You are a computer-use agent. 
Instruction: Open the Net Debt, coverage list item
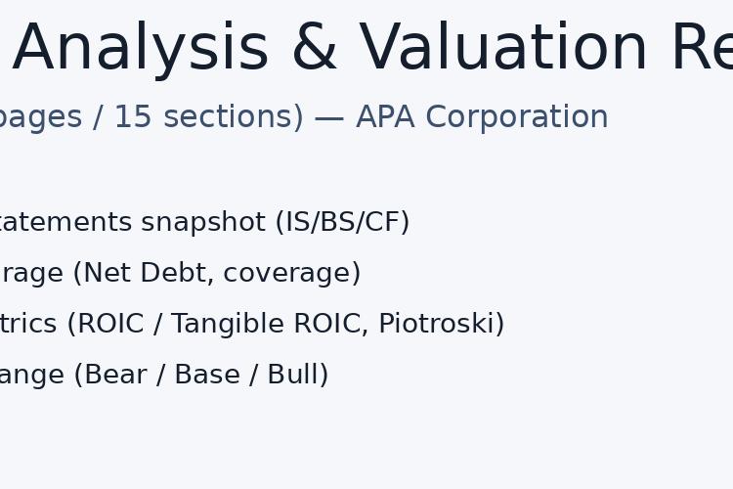coord(181,273)
